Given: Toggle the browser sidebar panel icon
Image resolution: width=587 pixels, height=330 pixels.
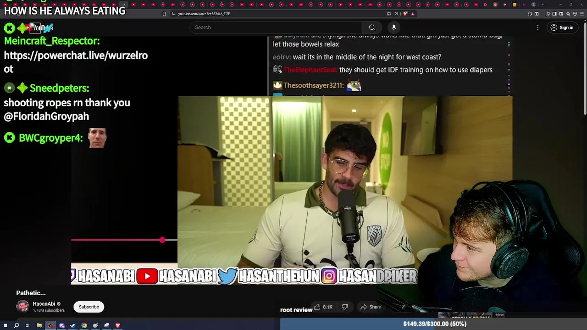Looking at the screenshot, I should click(x=554, y=14).
